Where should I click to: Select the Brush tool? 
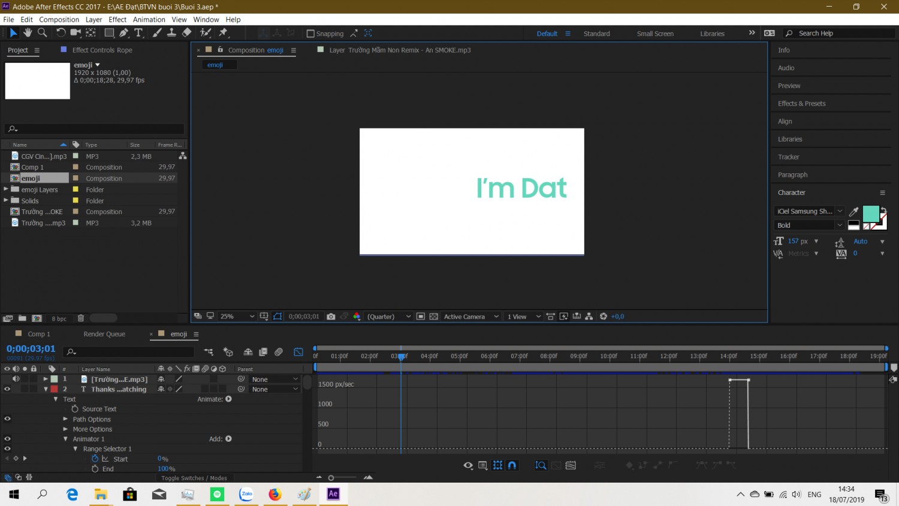(x=157, y=33)
